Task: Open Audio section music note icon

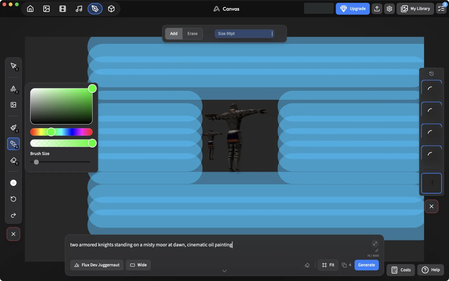Action: (79, 9)
